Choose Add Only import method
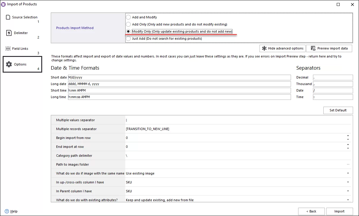This screenshot has width=359, height=216. (x=128, y=24)
